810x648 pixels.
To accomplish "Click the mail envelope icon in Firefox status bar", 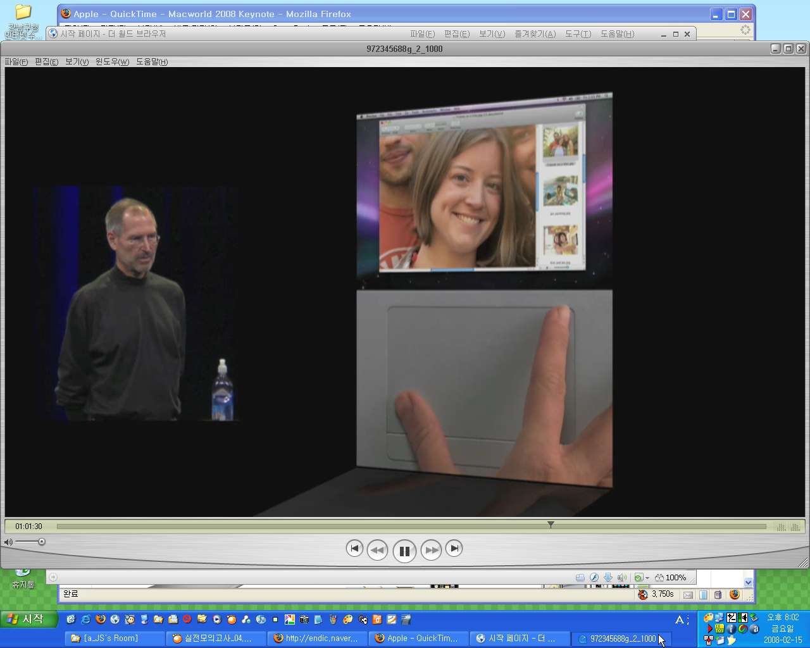I will tap(688, 595).
